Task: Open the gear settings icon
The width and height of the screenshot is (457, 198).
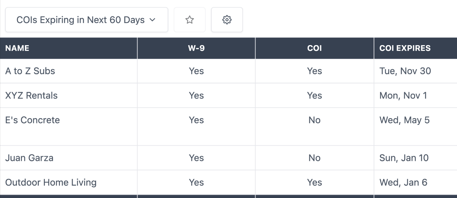Action: coord(227,20)
